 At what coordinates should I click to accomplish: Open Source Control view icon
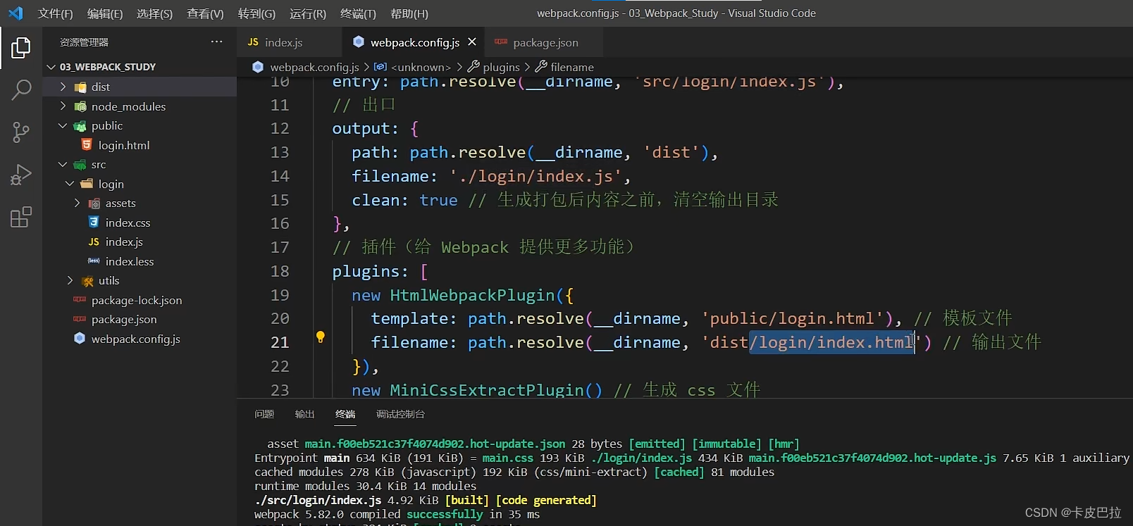tap(21, 132)
